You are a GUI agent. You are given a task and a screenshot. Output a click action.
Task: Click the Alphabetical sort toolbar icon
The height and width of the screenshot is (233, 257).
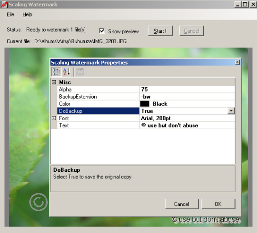[x=67, y=72]
